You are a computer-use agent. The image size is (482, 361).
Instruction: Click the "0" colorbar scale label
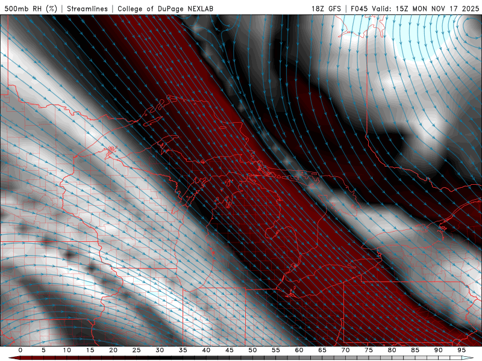click(x=20, y=350)
